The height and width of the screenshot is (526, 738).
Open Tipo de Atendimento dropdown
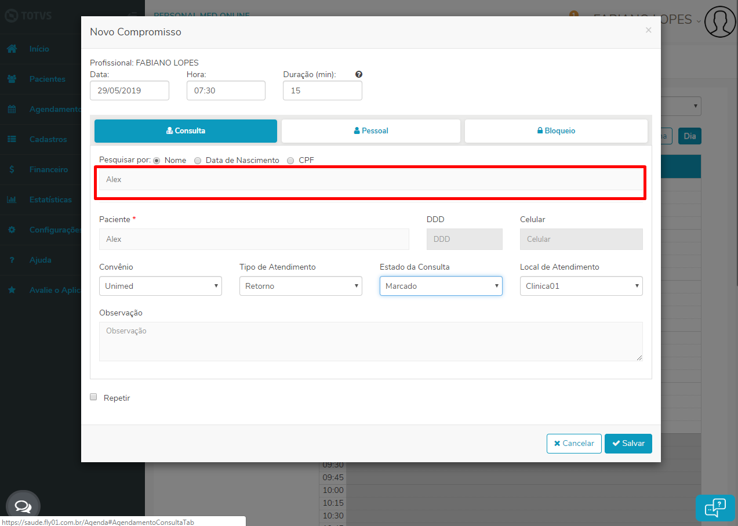click(x=301, y=286)
